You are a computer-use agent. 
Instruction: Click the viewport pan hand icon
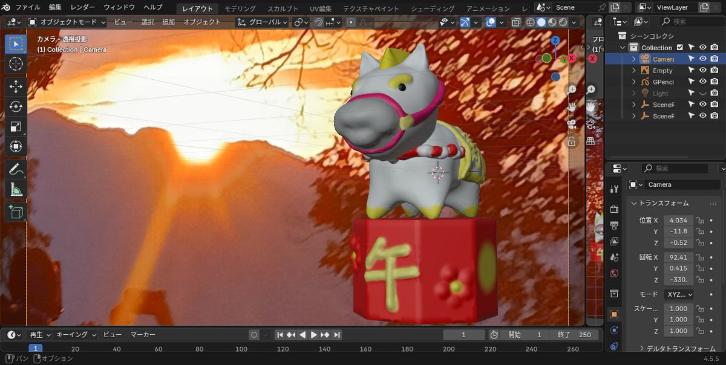[572, 107]
